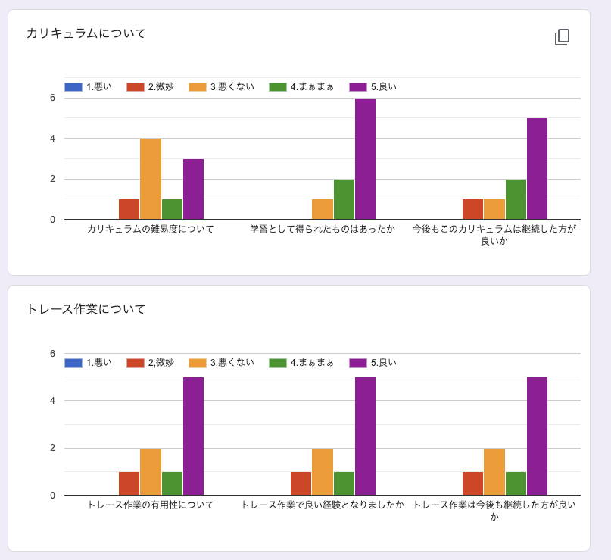Click orange 3.悪くない legend swatch in curriculum chart
Screen dimensions: 611x560
pyautogui.click(x=198, y=87)
